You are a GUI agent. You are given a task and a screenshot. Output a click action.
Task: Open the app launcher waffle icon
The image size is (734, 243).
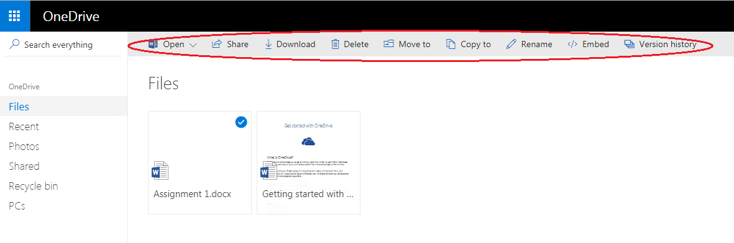pyautogui.click(x=14, y=16)
